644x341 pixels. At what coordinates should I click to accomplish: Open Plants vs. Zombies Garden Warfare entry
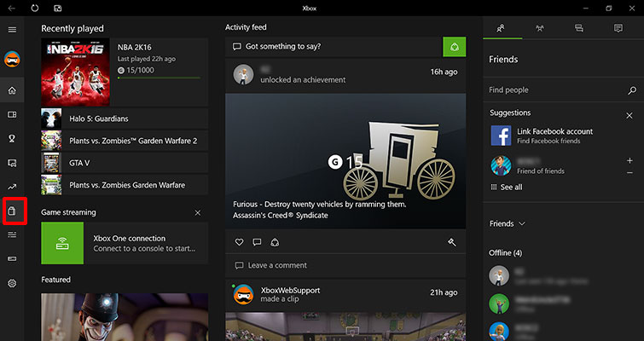tap(125, 186)
